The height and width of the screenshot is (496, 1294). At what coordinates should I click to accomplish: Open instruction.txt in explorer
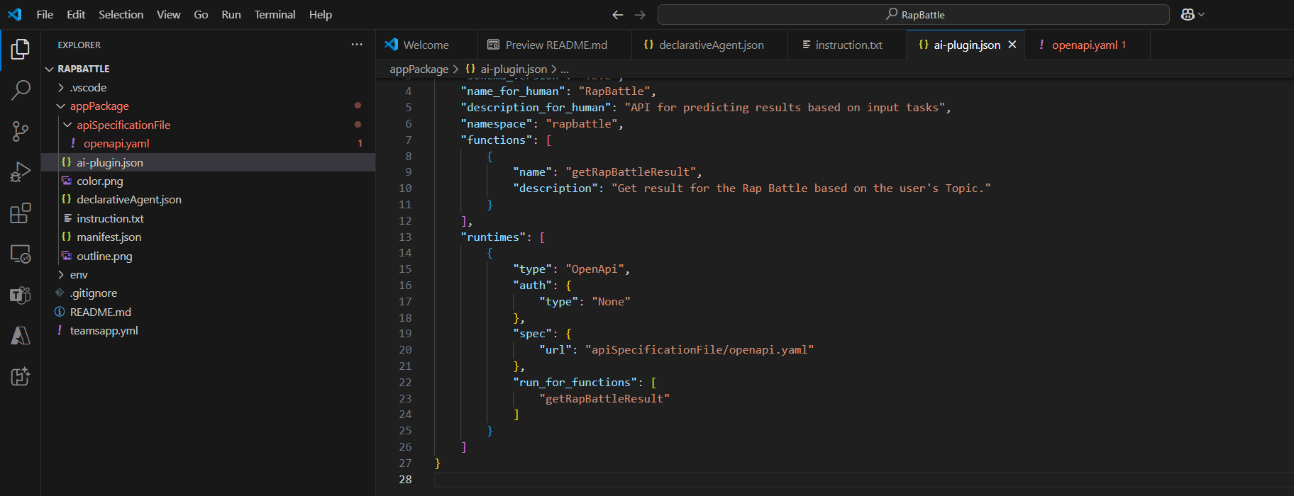click(208, 218)
